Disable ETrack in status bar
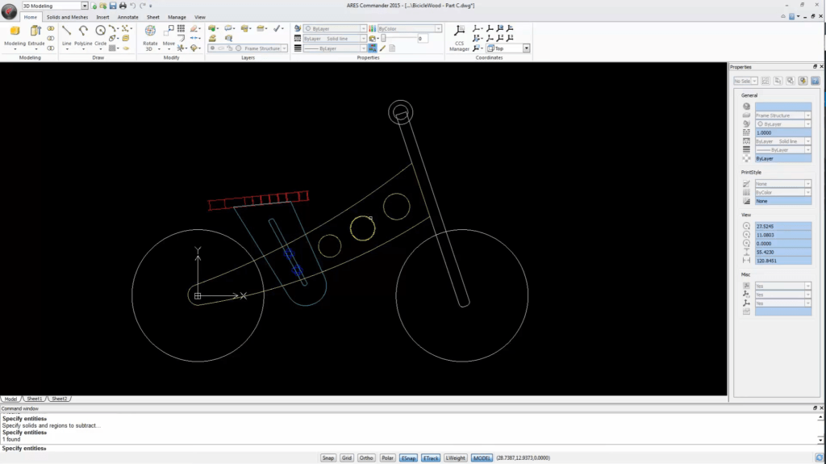The image size is (826, 464). pos(431,458)
